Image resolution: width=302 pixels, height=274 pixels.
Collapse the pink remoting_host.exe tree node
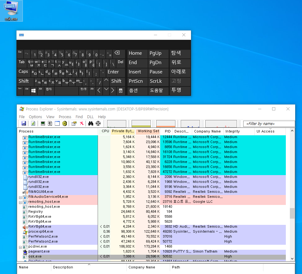tap(20, 202)
